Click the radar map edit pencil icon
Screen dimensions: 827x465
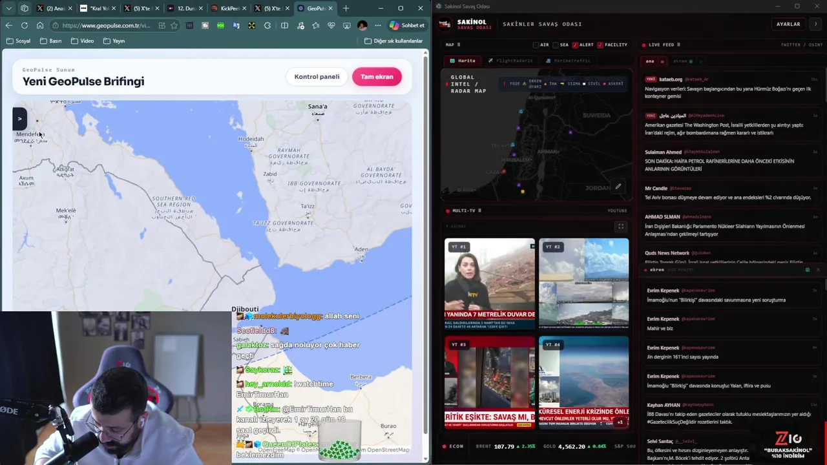(x=618, y=187)
